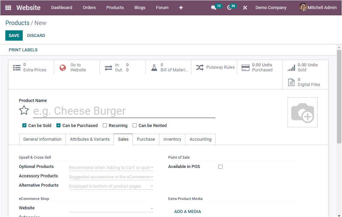Open the Forum menu item
The width and height of the screenshot is (342, 217).
coord(162,7)
